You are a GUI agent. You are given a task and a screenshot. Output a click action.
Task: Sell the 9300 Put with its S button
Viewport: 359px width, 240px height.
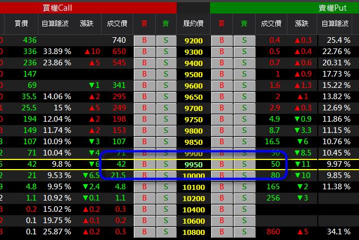click(244, 52)
